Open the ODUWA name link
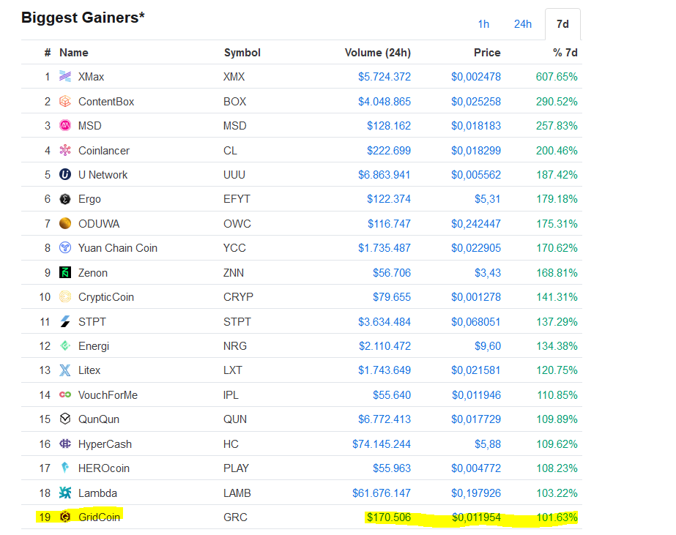Image resolution: width=676 pixels, height=535 pixels. pos(99,224)
